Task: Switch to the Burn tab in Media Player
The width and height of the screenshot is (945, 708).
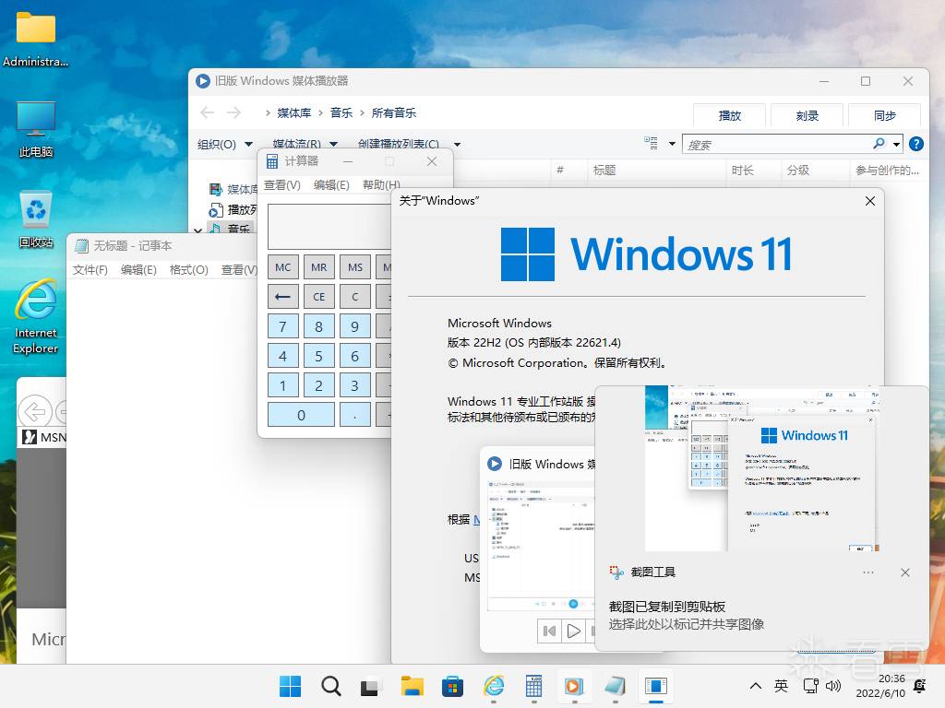Action: click(x=807, y=115)
